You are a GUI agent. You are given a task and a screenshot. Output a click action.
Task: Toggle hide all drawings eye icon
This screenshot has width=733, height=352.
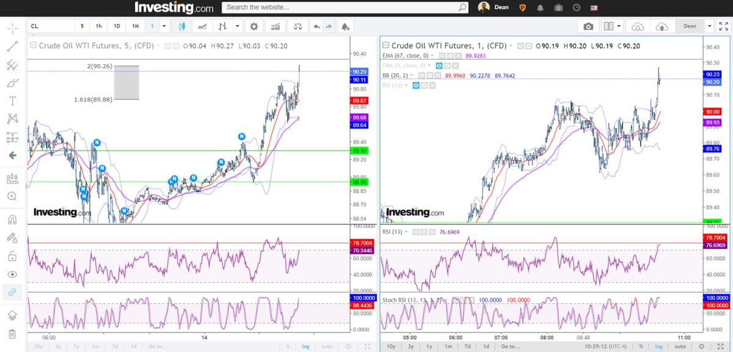(x=12, y=275)
